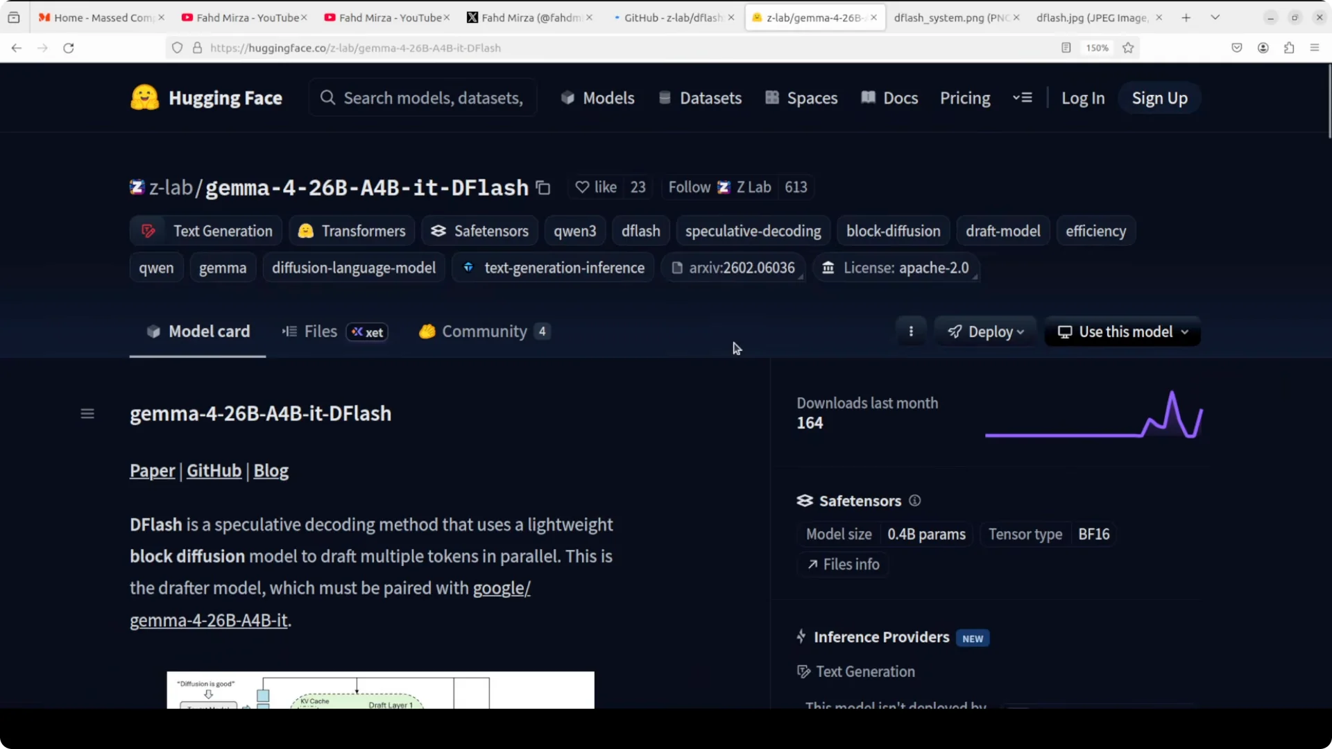Open the Community tab
Image resolution: width=1332 pixels, height=749 pixels.
click(x=485, y=332)
